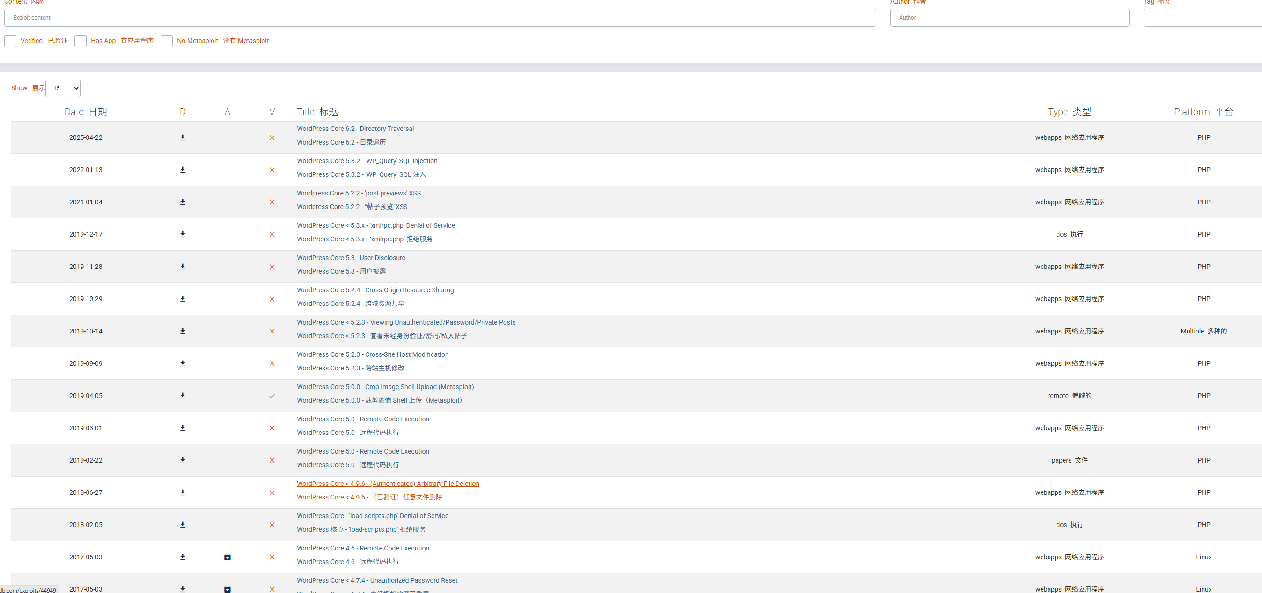Screen dimensions: 1262x593
Task: Click the date 2025-04-22
Action: (x=86, y=137)
